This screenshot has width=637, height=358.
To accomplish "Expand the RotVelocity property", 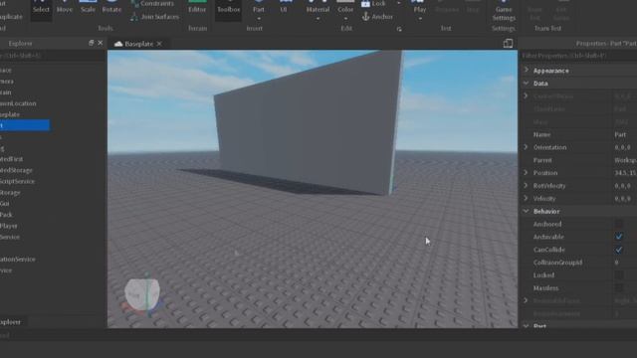I will (526, 186).
